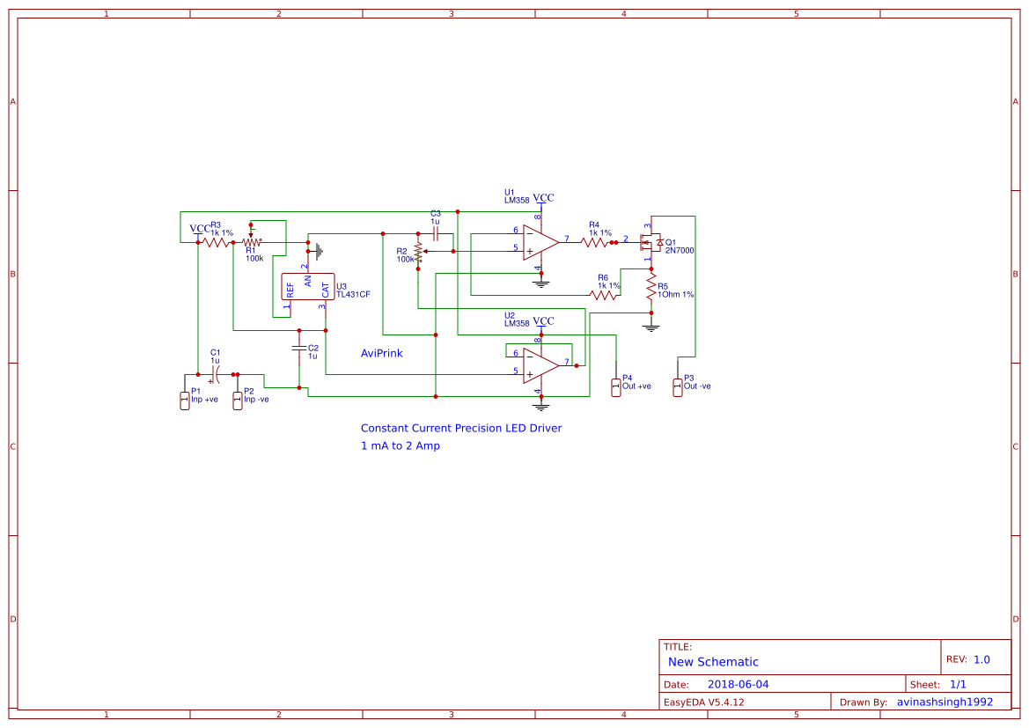Click the Constant Current Precision LED Driver caption
The height and width of the screenshot is (728, 1029).
(462, 428)
